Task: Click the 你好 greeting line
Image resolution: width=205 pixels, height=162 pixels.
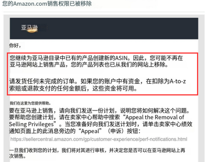Action: coord(15,46)
